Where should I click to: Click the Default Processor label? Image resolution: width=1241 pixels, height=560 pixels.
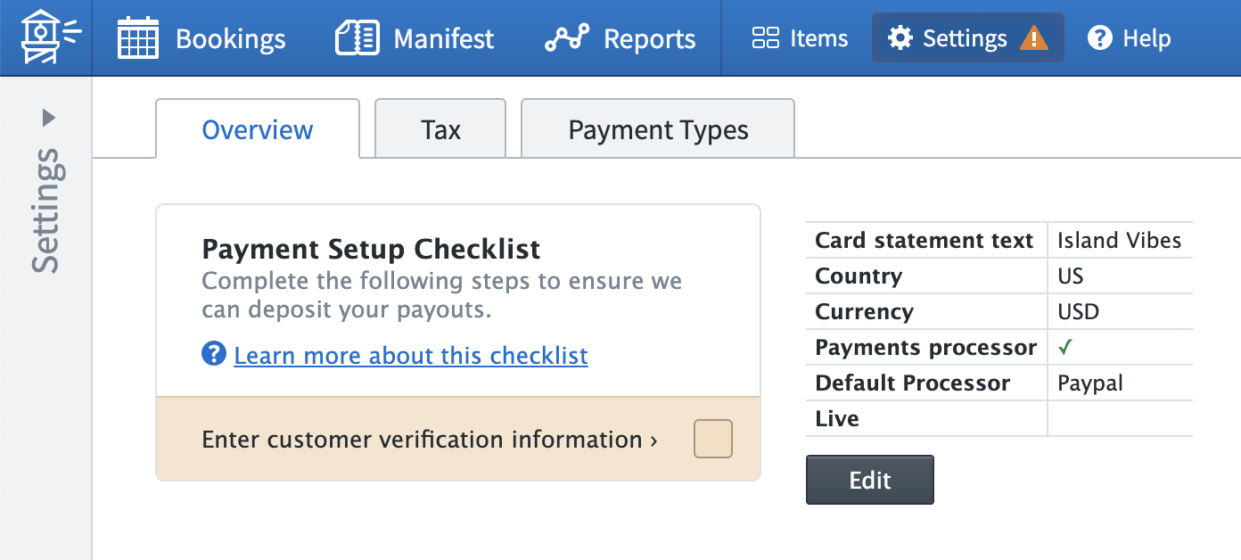913,383
